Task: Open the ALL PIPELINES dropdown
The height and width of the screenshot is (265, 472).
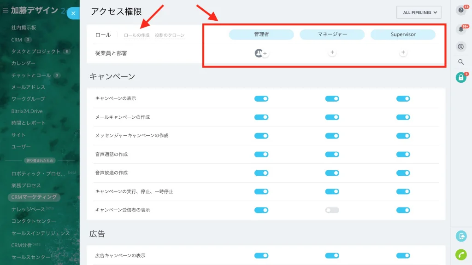Action: (419, 12)
